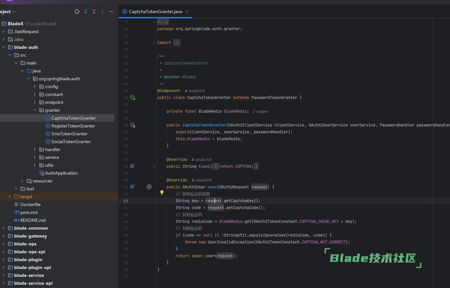Expand the folded header comment at line 1

154,22
